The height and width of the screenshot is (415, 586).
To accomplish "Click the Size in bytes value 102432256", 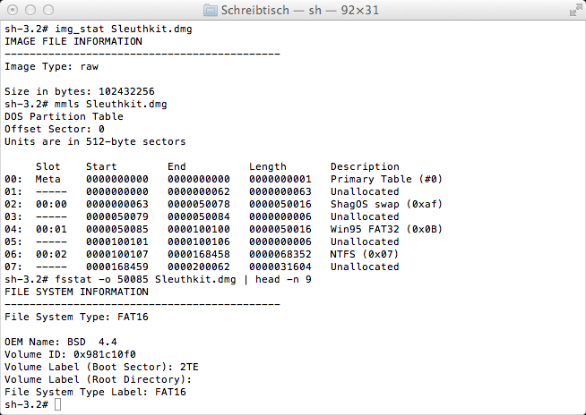I will point(126,92).
